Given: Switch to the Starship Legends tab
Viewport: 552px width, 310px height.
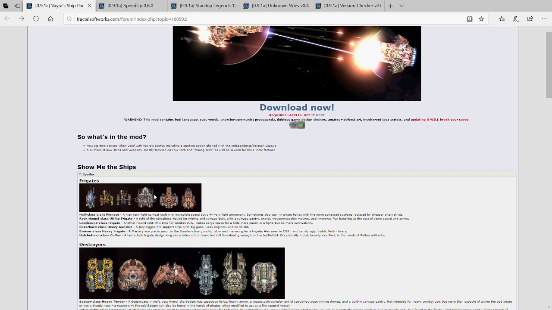Looking at the screenshot, I should pos(204,6).
